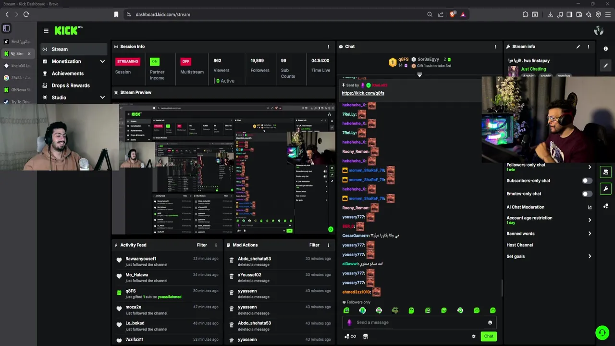Click the address bar URL
The height and width of the screenshot is (346, 615).
click(x=163, y=14)
